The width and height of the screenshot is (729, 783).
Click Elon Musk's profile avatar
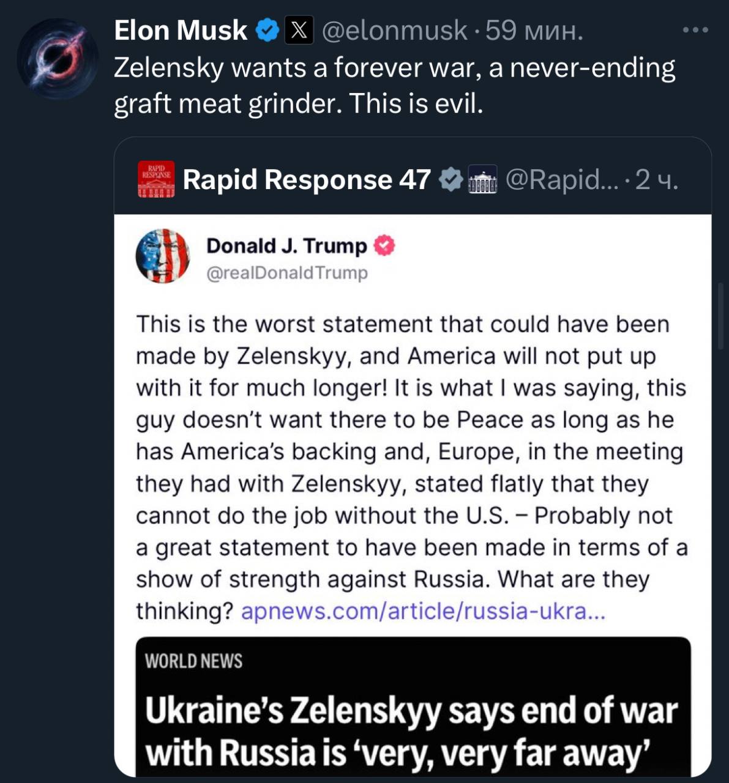point(57,59)
